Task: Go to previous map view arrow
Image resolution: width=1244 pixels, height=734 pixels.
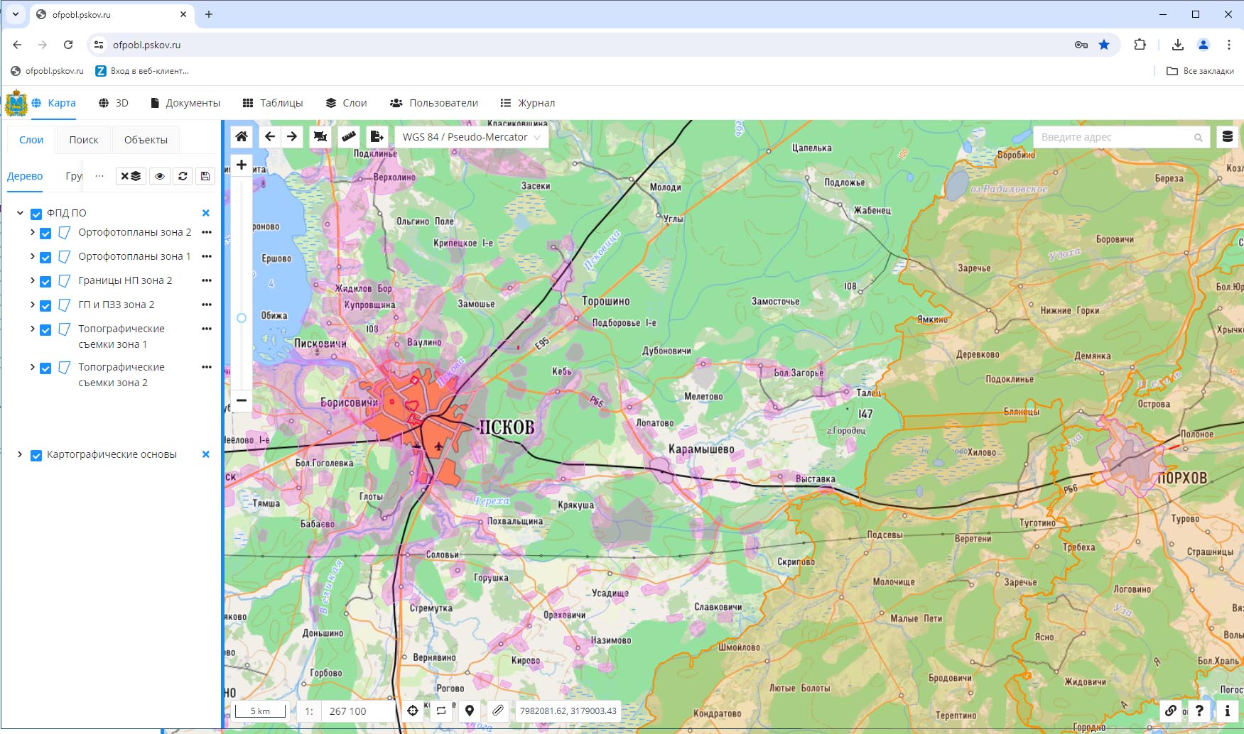Action: (x=270, y=136)
